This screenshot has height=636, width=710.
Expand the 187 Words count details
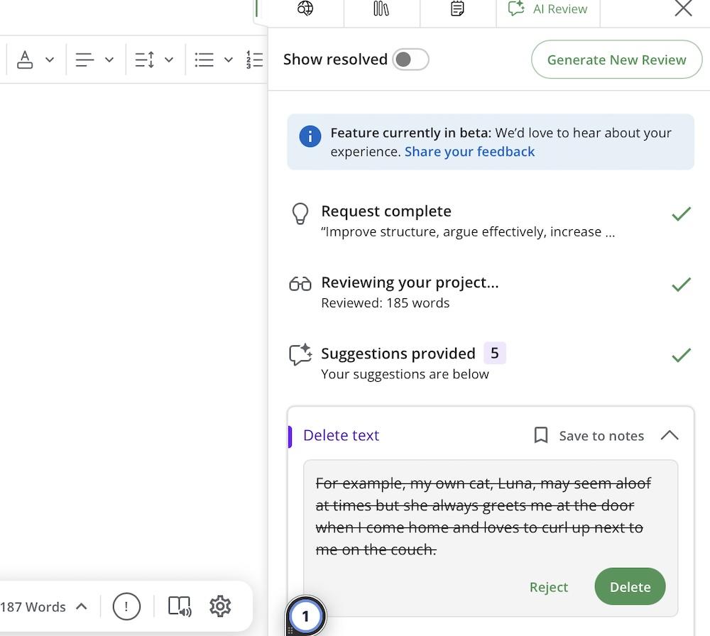click(81, 606)
